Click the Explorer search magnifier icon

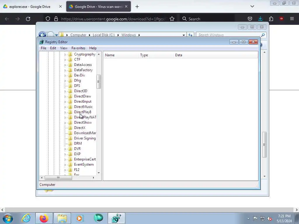(263, 35)
